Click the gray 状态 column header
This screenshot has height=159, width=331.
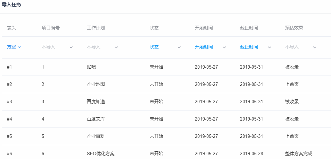(154, 28)
